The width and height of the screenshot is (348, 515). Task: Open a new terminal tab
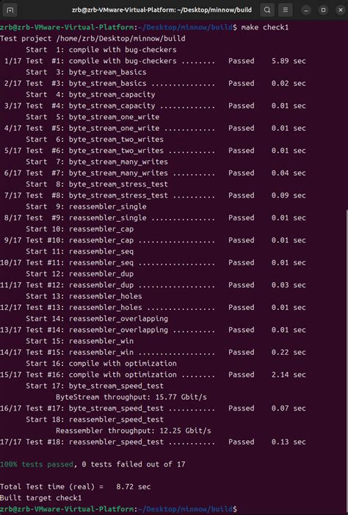10,10
